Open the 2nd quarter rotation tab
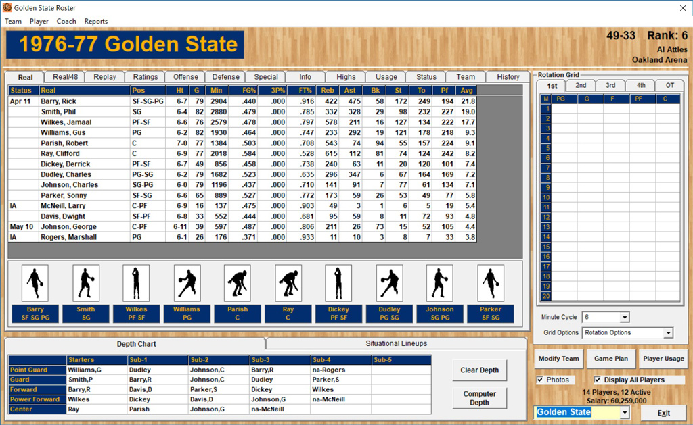Screen dimensions: 693x425 [x=581, y=86]
